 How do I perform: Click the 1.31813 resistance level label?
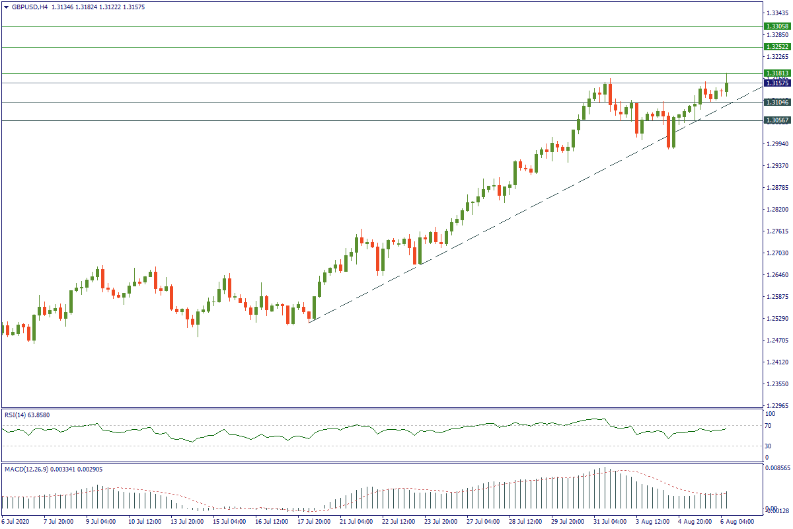pos(776,73)
